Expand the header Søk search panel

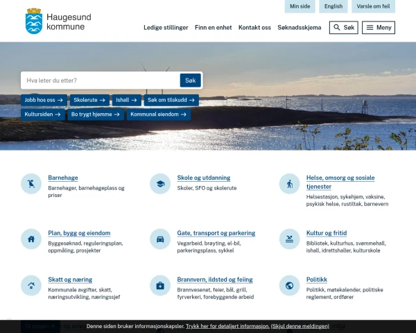click(343, 28)
